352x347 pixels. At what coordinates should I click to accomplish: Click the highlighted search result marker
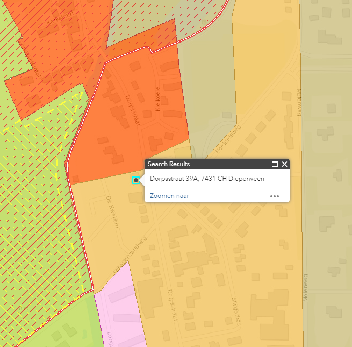(136, 180)
